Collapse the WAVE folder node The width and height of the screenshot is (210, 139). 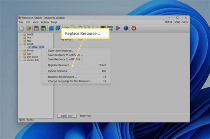click(20, 44)
